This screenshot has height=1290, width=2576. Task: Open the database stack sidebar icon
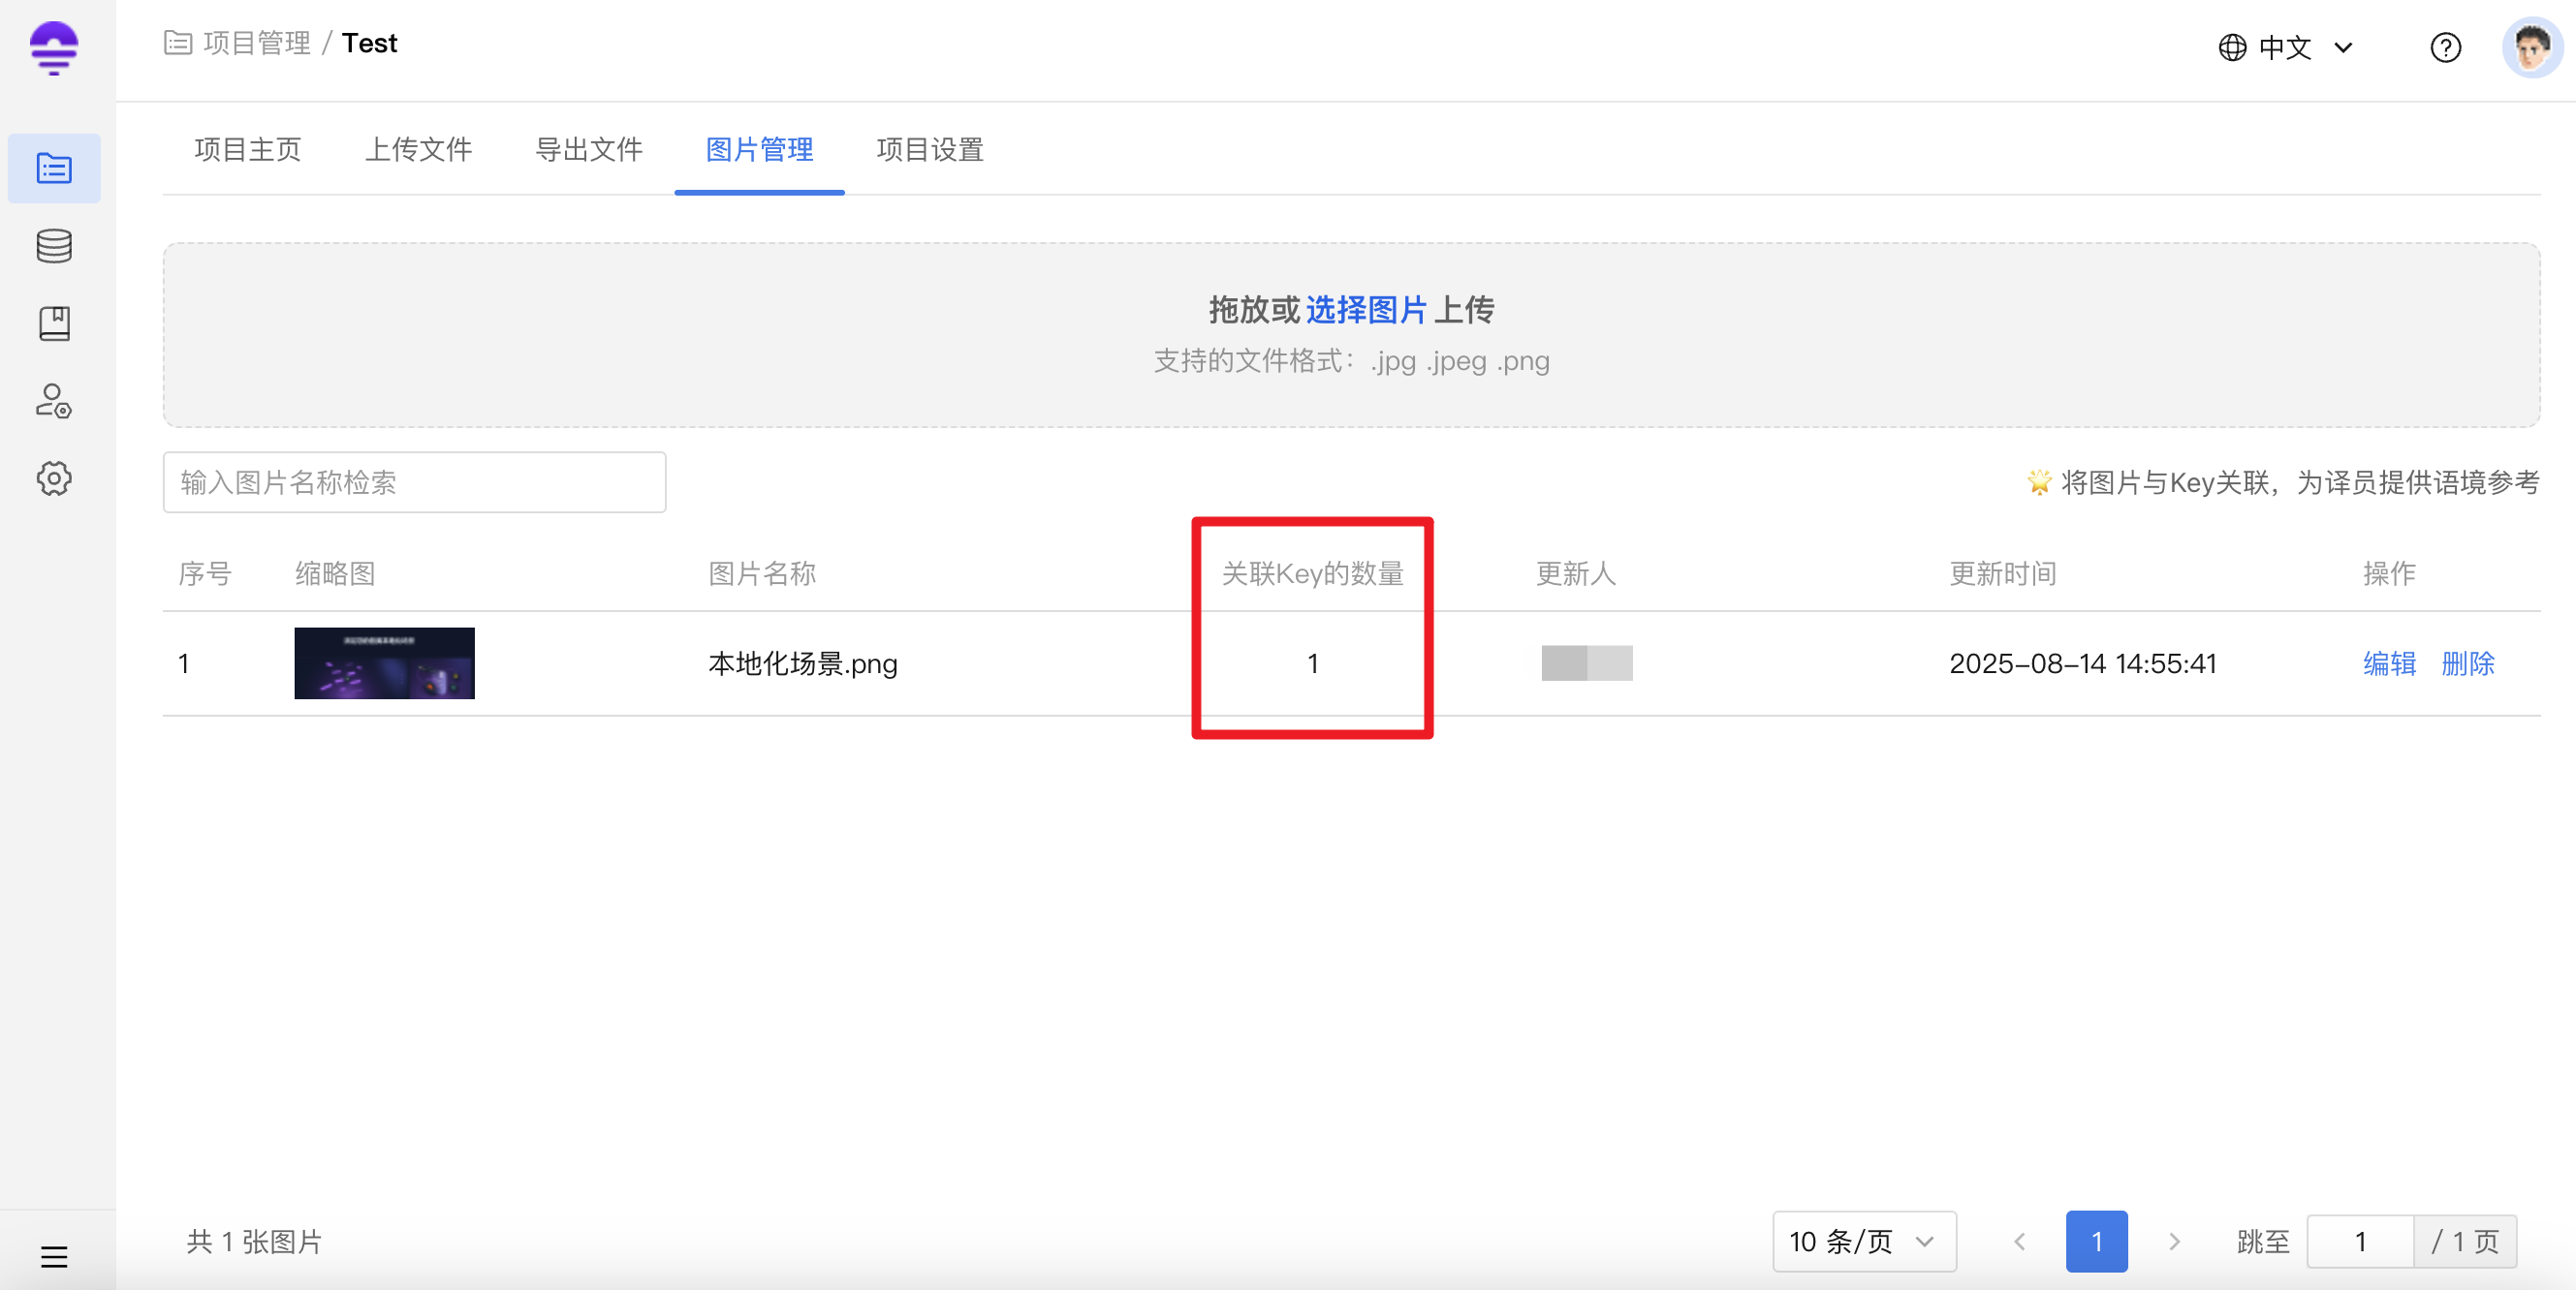coord(54,246)
